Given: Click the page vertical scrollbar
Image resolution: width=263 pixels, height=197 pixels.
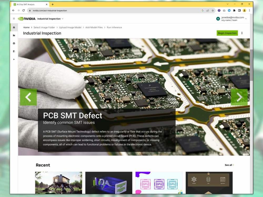Looking at the screenshot, I should point(251,65).
